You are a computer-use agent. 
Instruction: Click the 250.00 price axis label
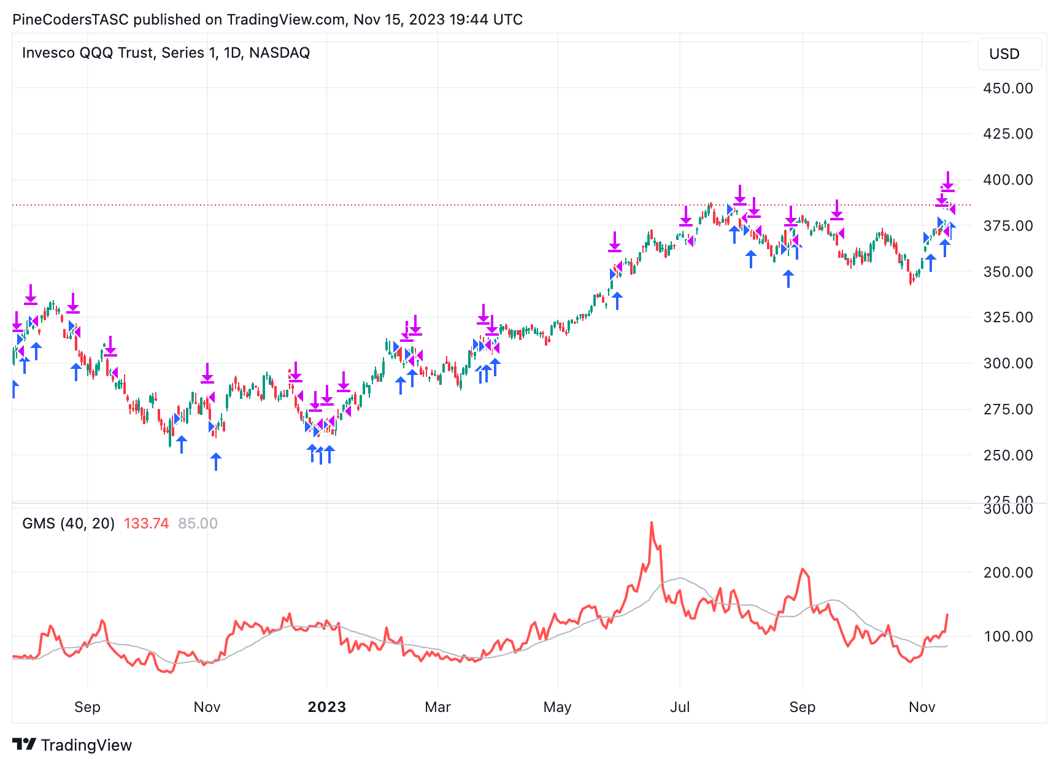(1008, 455)
